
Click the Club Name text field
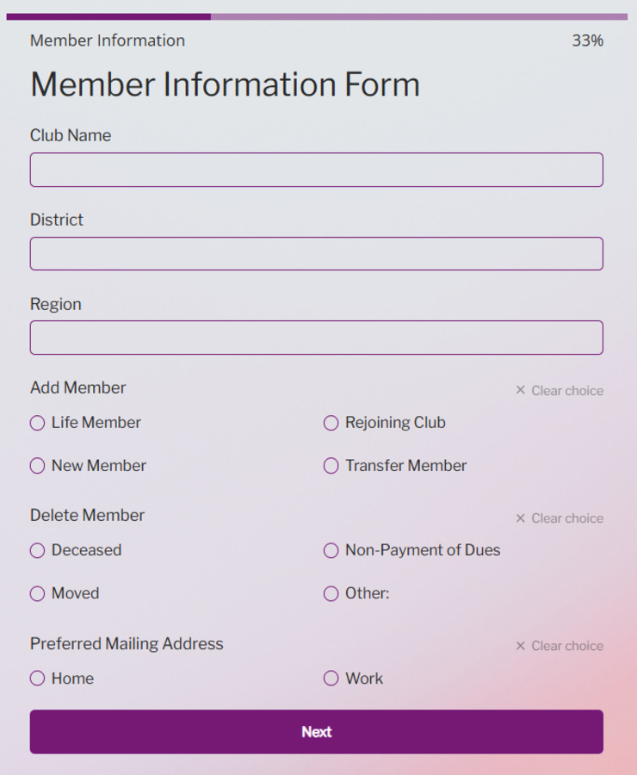click(316, 170)
